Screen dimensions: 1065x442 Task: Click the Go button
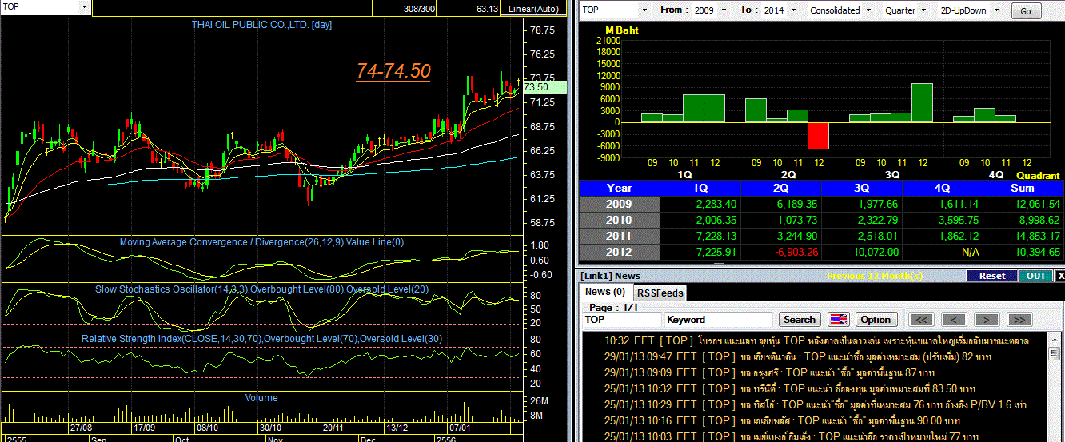coord(1026,11)
